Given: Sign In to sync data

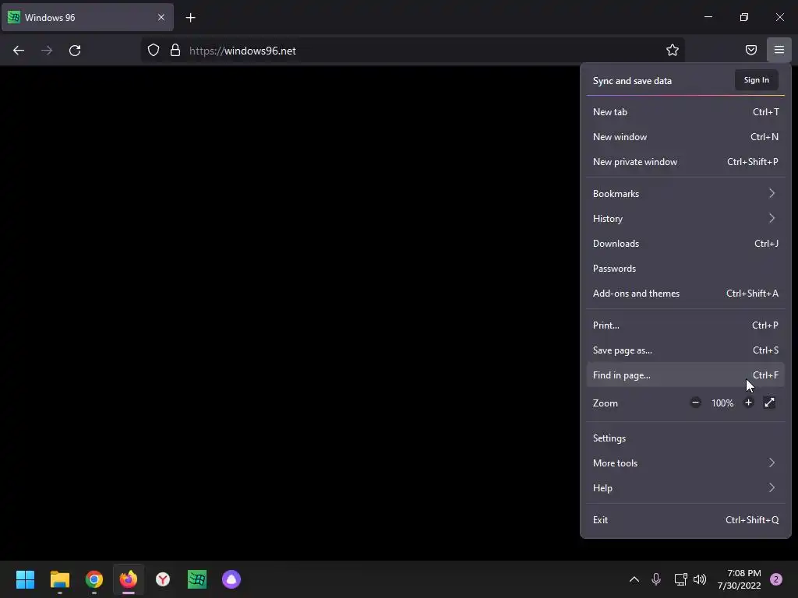Looking at the screenshot, I should pyautogui.click(x=756, y=80).
